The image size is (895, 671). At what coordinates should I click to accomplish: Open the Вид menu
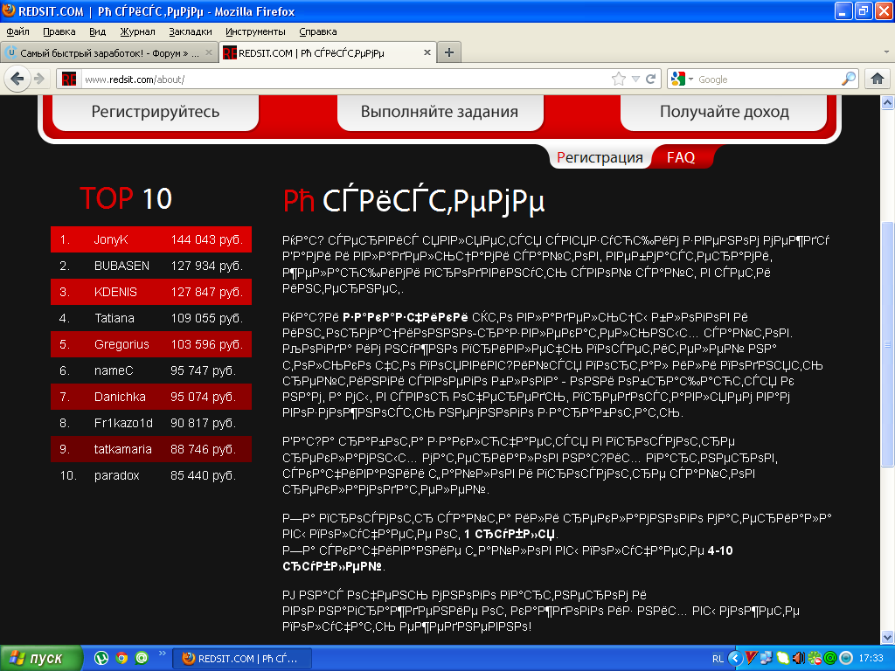pos(98,31)
